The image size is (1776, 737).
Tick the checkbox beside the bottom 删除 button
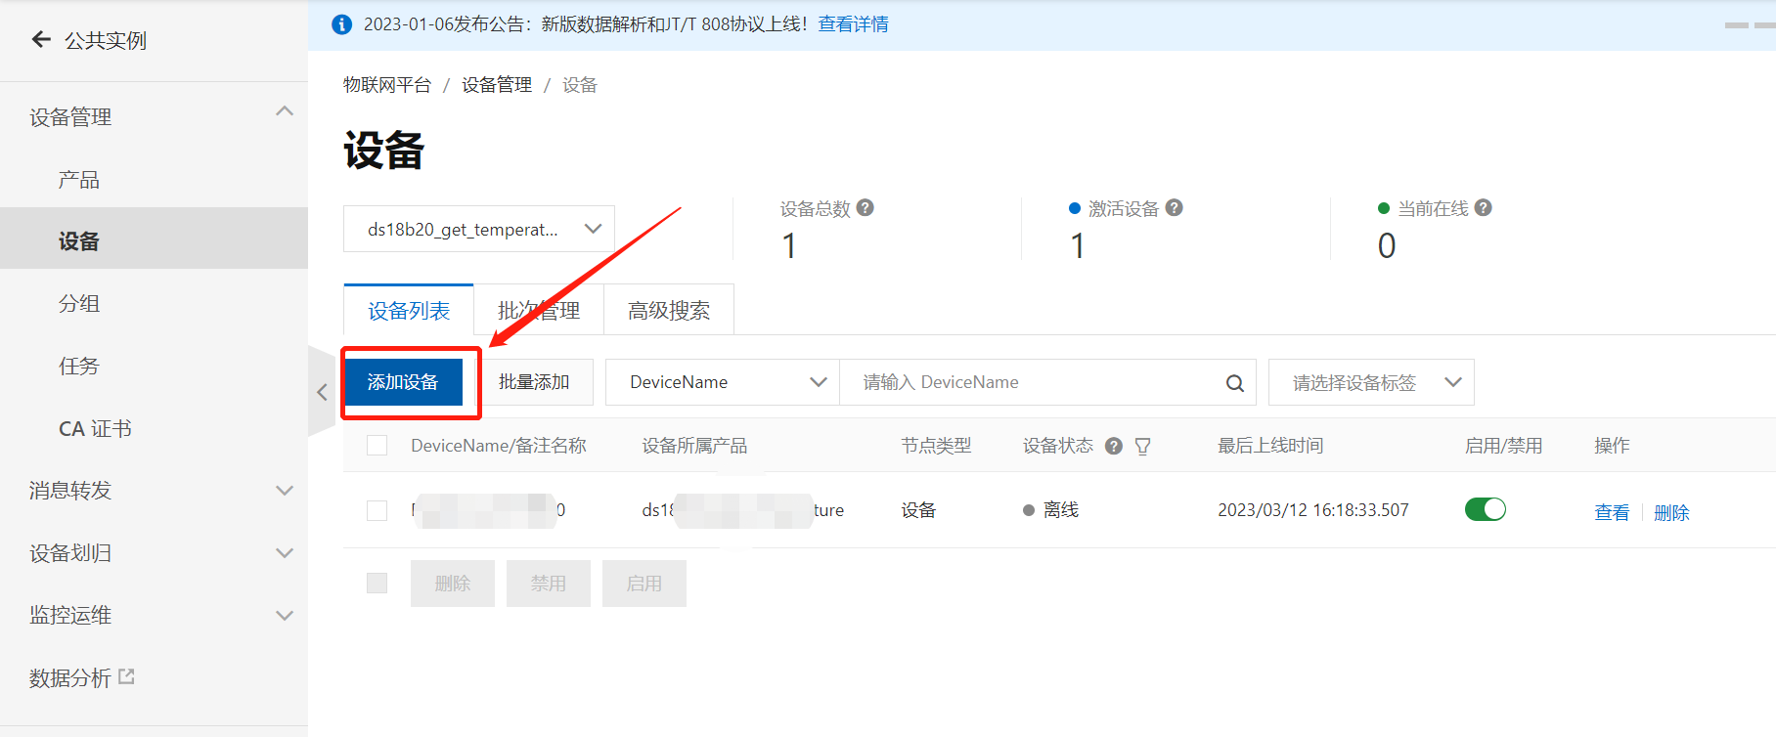(x=377, y=583)
